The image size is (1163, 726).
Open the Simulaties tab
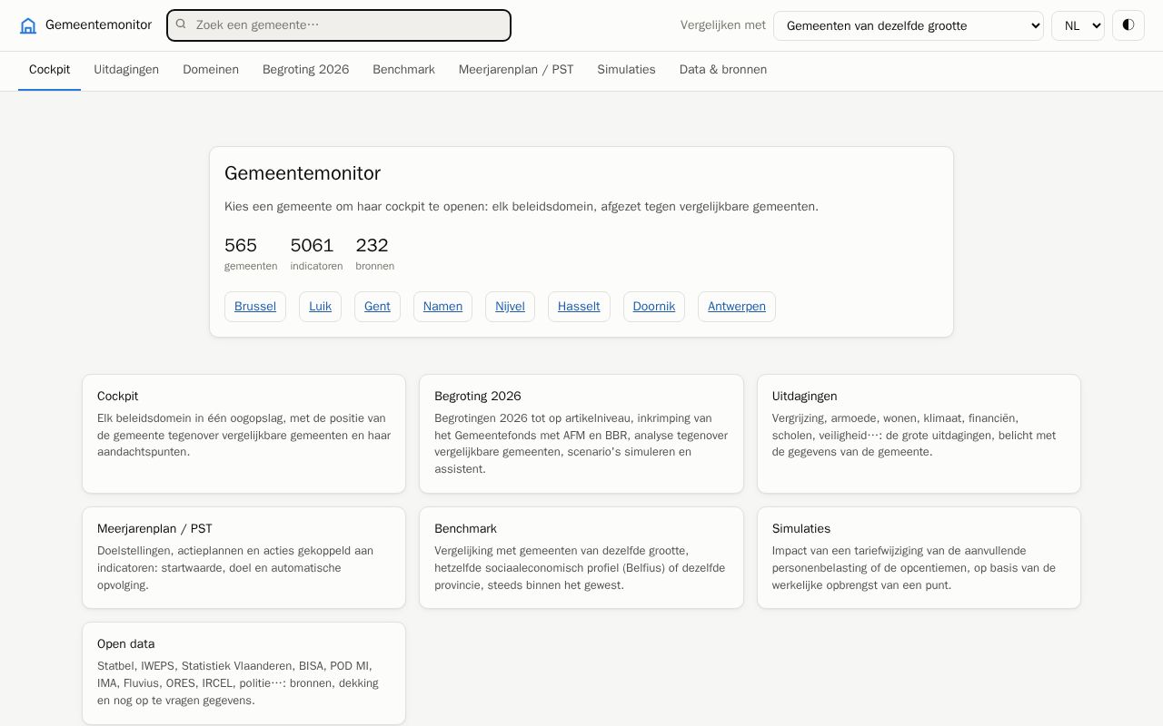tap(626, 70)
